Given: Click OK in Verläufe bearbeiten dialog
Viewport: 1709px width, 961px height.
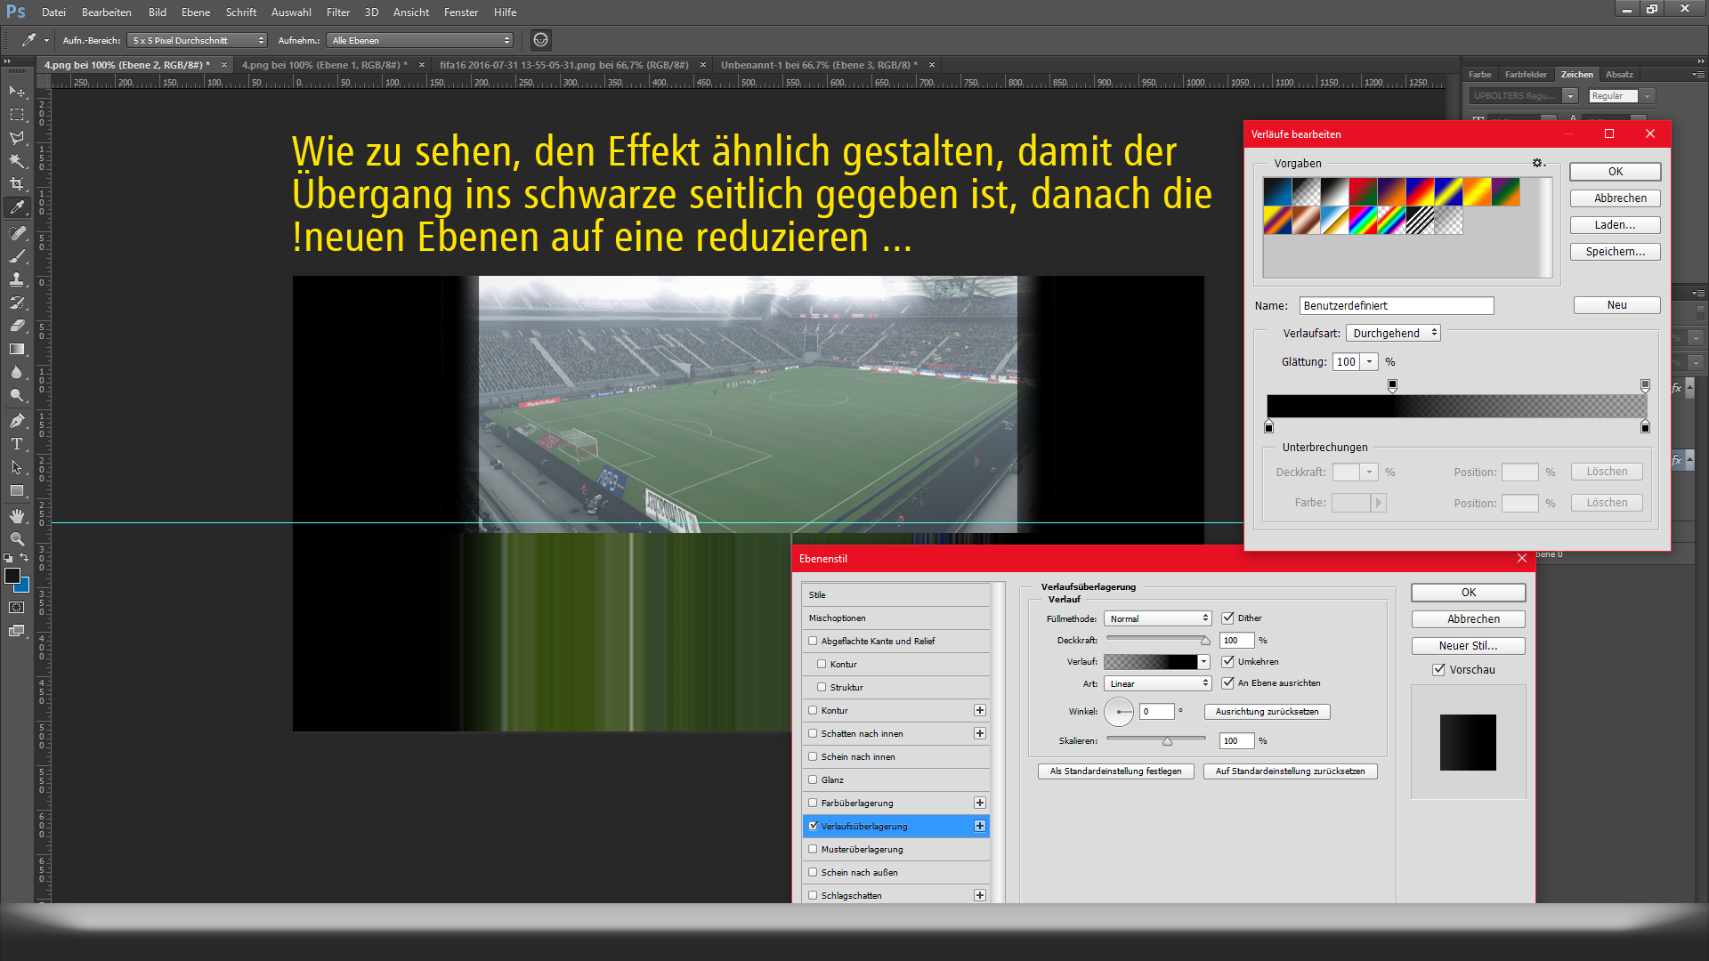Looking at the screenshot, I should click(x=1616, y=172).
